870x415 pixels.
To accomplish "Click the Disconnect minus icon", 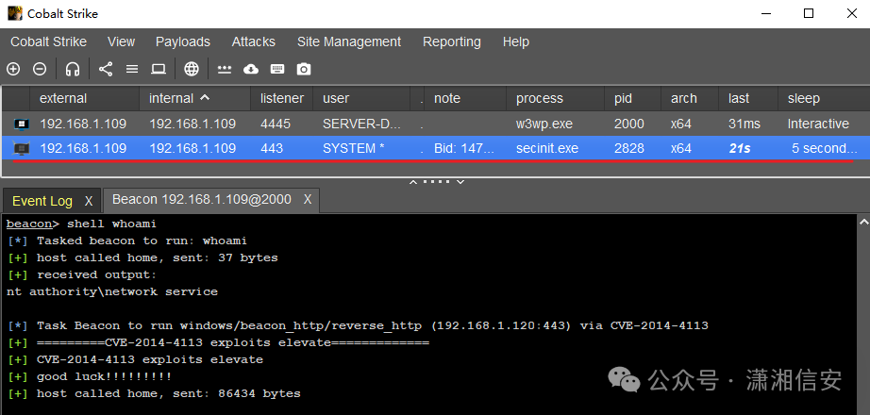I will (40, 69).
